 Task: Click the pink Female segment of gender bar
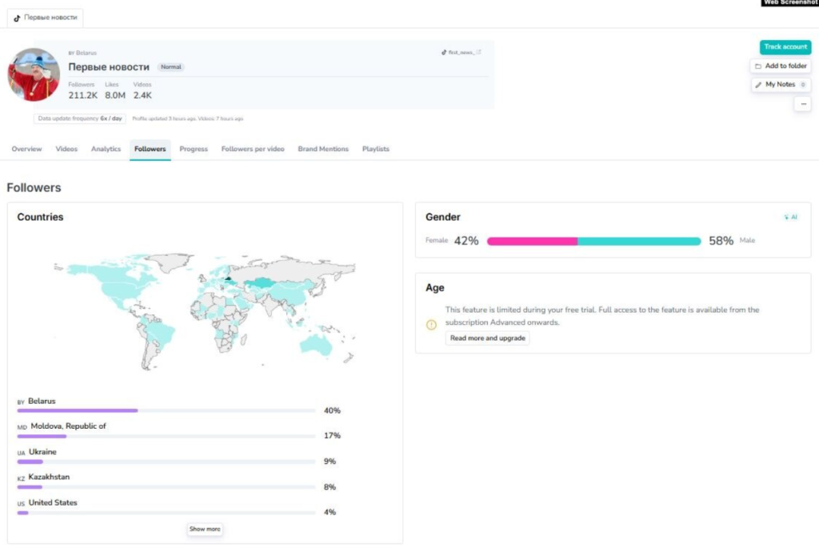tap(532, 241)
